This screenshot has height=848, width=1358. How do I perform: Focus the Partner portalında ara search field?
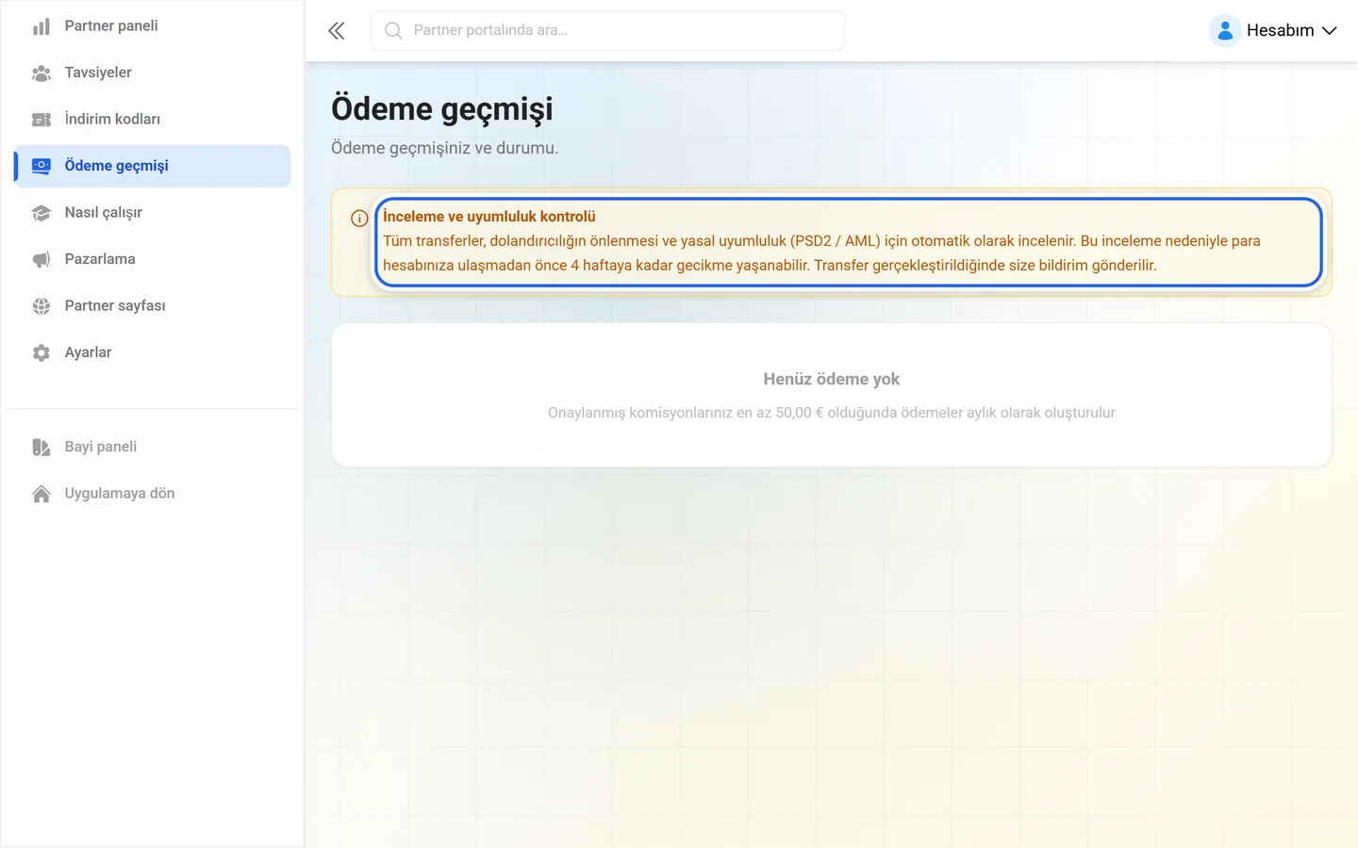point(608,31)
